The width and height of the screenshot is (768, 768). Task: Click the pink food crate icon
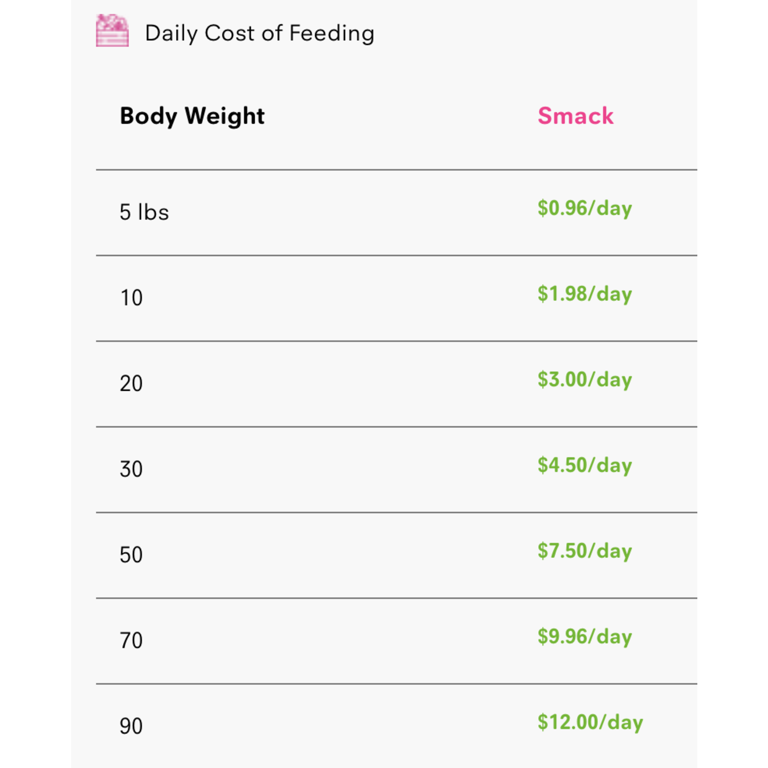[112, 30]
